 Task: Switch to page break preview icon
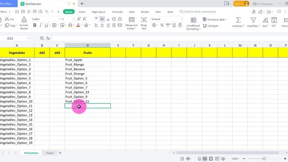(211, 159)
